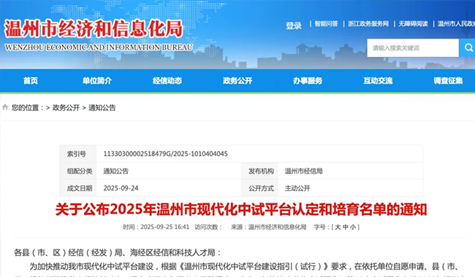
Task: Click the search magnifier button
Action: point(468,47)
